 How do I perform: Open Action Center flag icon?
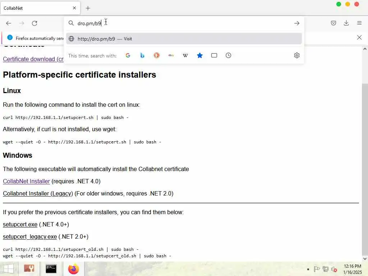pos(317,269)
